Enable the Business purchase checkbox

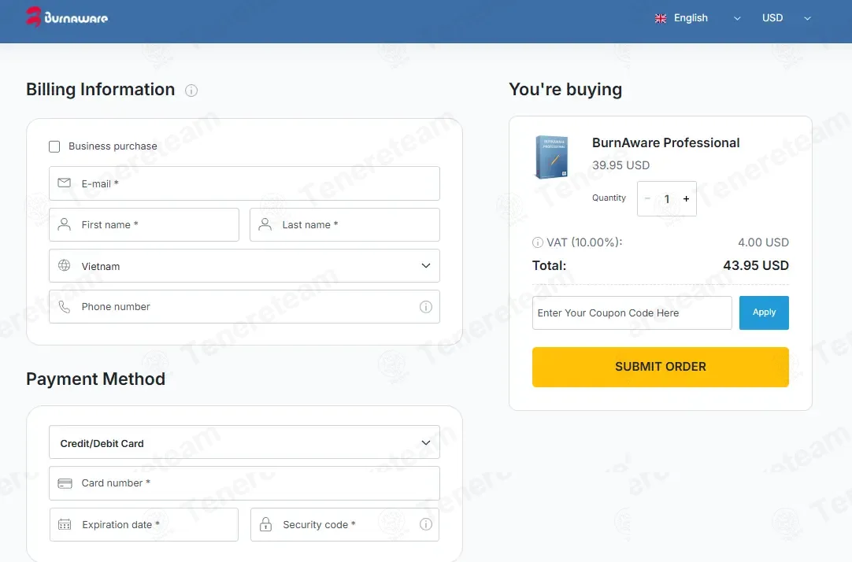(x=54, y=146)
